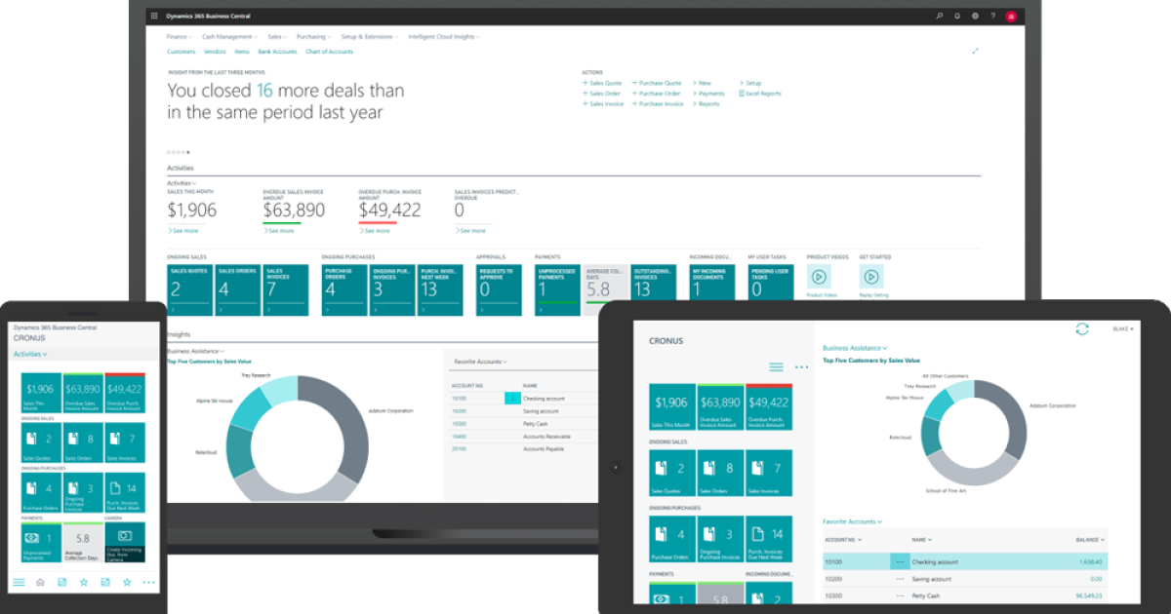Open the help question mark icon

point(992,16)
